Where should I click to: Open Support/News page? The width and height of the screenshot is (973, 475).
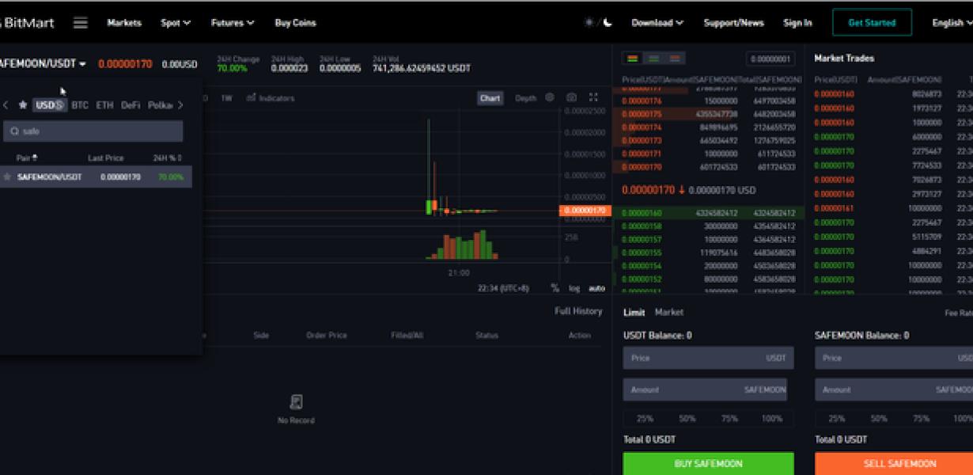click(734, 23)
